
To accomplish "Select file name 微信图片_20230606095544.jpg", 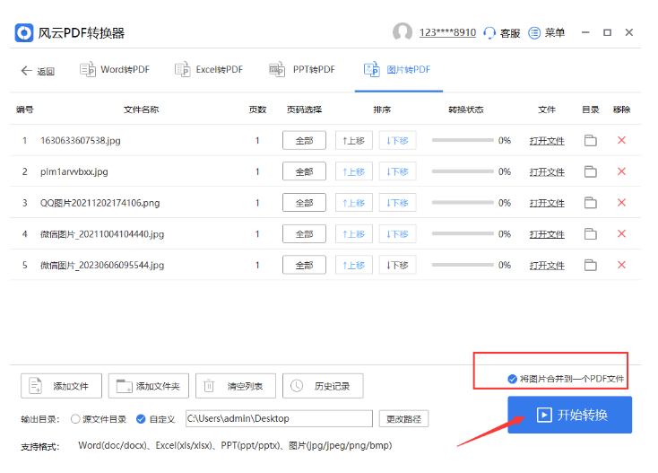I will [102, 265].
